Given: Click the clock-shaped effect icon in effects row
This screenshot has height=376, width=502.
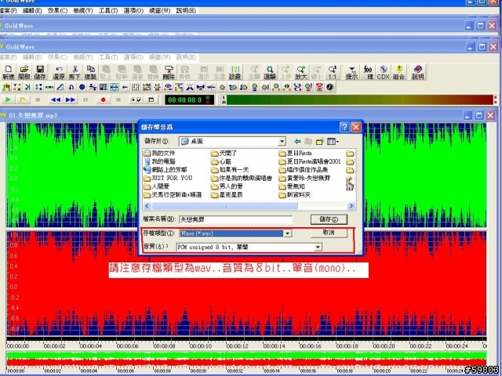Looking at the screenshot, I should [x=329, y=87].
